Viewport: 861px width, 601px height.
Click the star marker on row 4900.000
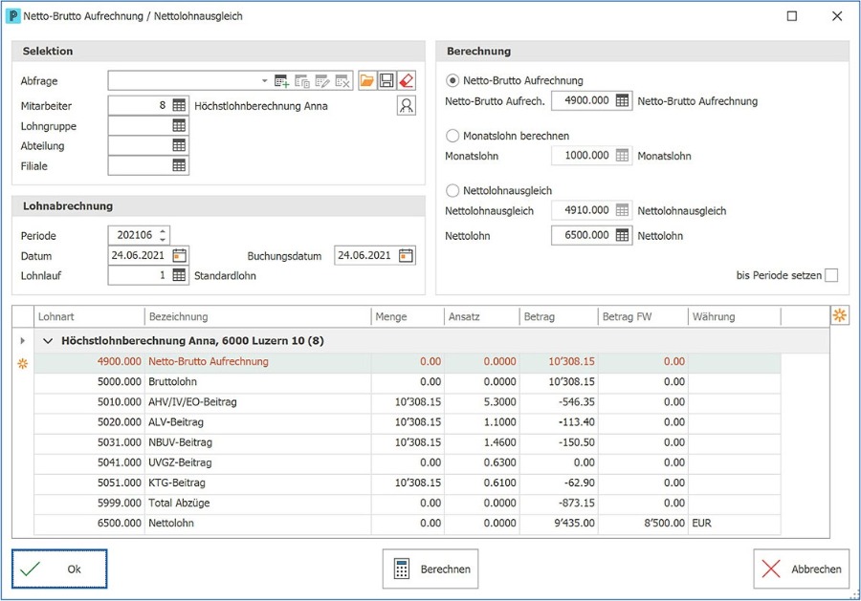click(23, 363)
